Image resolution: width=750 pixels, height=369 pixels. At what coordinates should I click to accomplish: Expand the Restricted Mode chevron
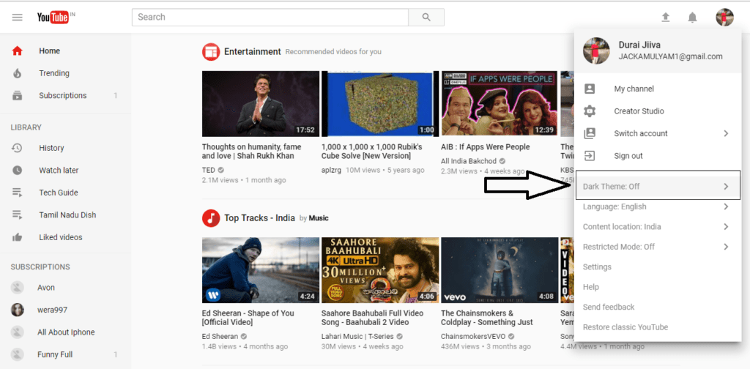tap(726, 247)
